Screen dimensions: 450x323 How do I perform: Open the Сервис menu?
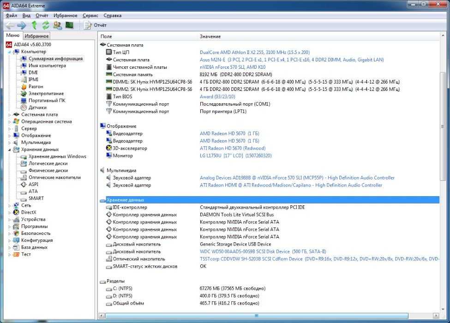pyautogui.click(x=90, y=16)
